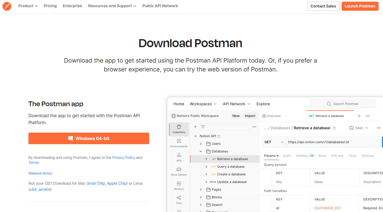Expand the Pages folder chevron
This screenshot has width=383, height=212.
[201, 189]
